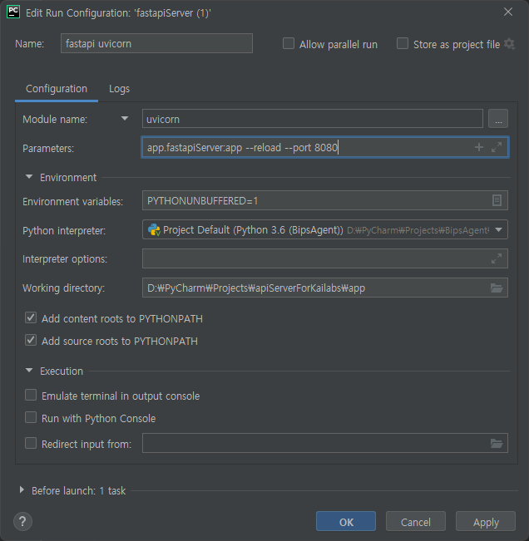
Task: Collapse the Execution section
Action: (29, 371)
